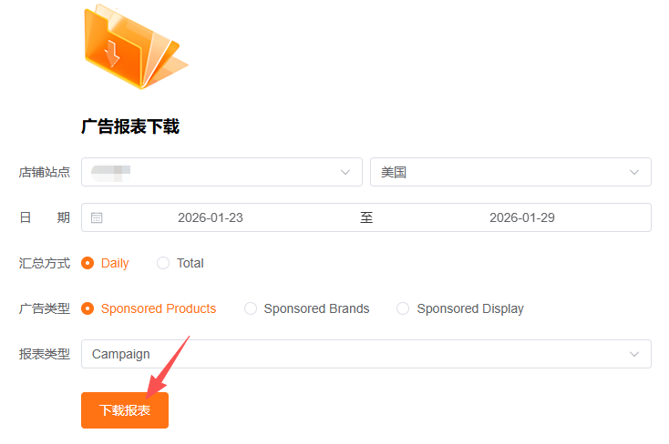Click the 至 separator between dates
The height and width of the screenshot is (444, 669).
[366, 217]
